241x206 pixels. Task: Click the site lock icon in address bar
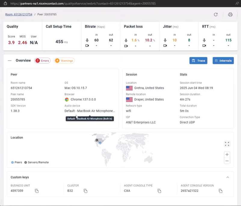coord(5,3)
